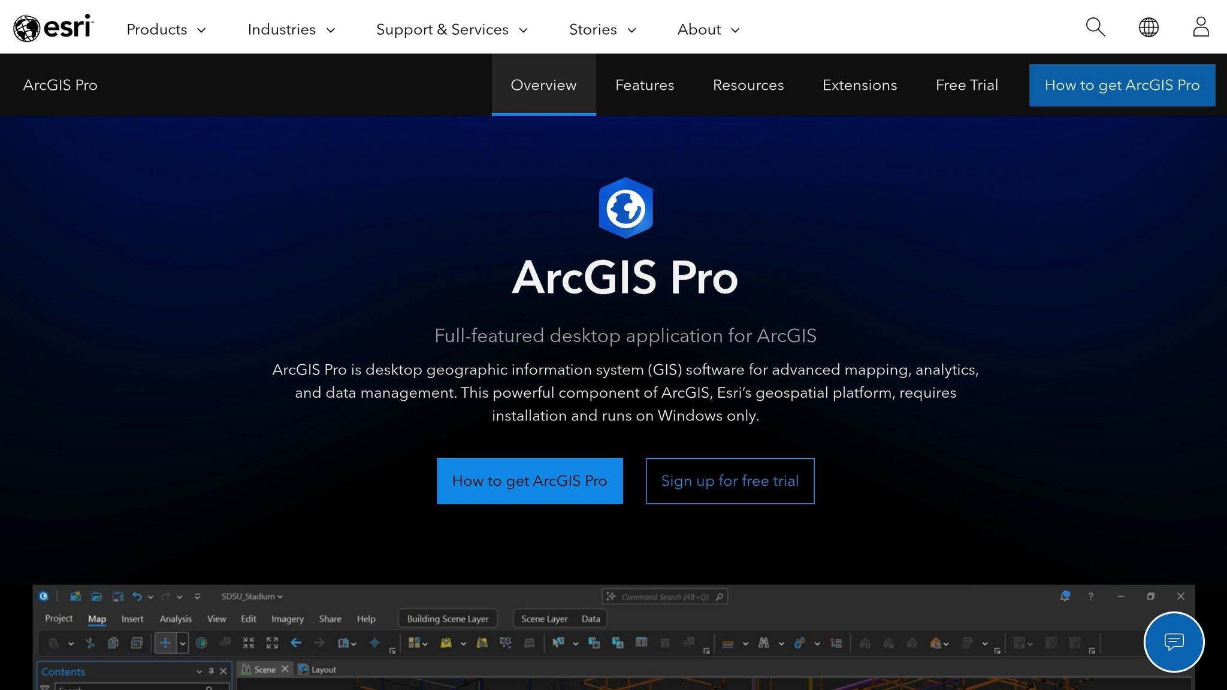The image size is (1227, 690).
Task: Expand the Paste dropdown arrow
Action: [x=71, y=643]
